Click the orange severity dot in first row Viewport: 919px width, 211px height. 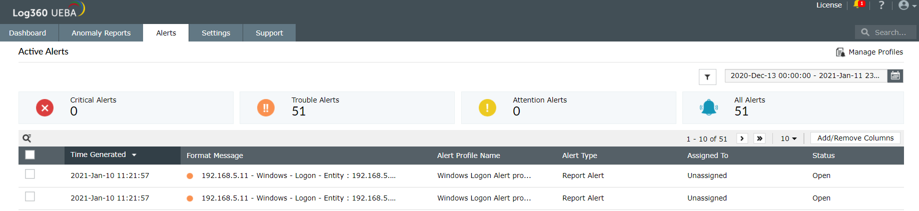tap(190, 176)
